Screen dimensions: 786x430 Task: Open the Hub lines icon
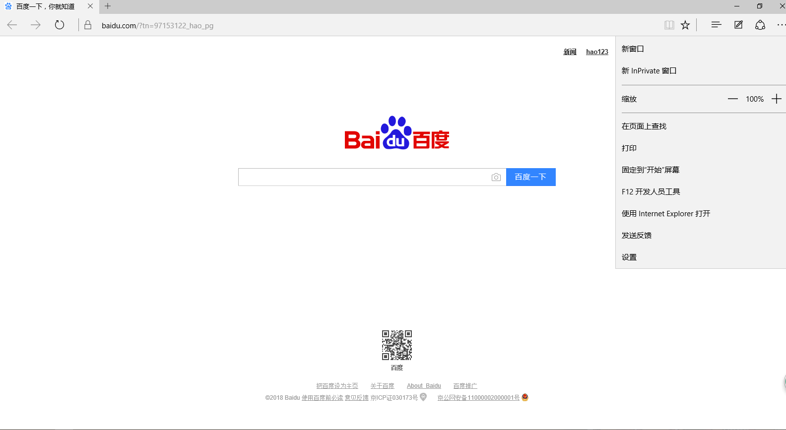pyautogui.click(x=716, y=25)
